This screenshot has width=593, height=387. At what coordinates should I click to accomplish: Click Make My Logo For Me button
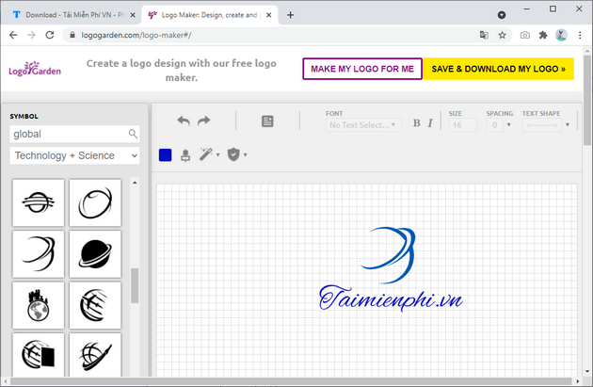[x=362, y=69]
